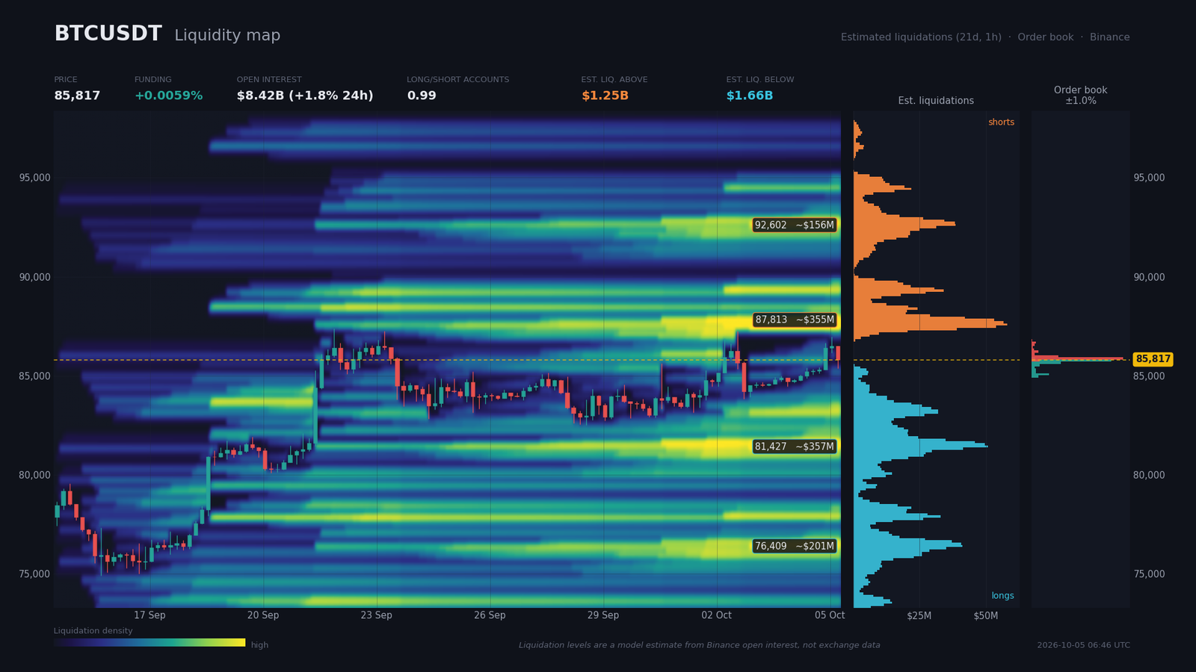
Task: Select the price value 85,817 in the stats row
Action: (x=77, y=96)
